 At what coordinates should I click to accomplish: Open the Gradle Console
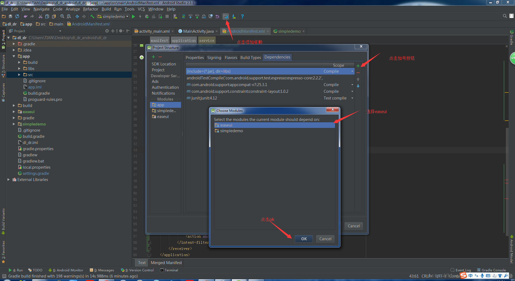pos(491,270)
